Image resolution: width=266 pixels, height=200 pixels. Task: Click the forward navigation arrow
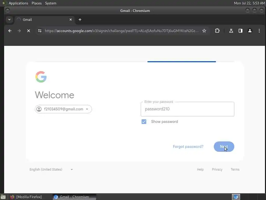coord(19,31)
